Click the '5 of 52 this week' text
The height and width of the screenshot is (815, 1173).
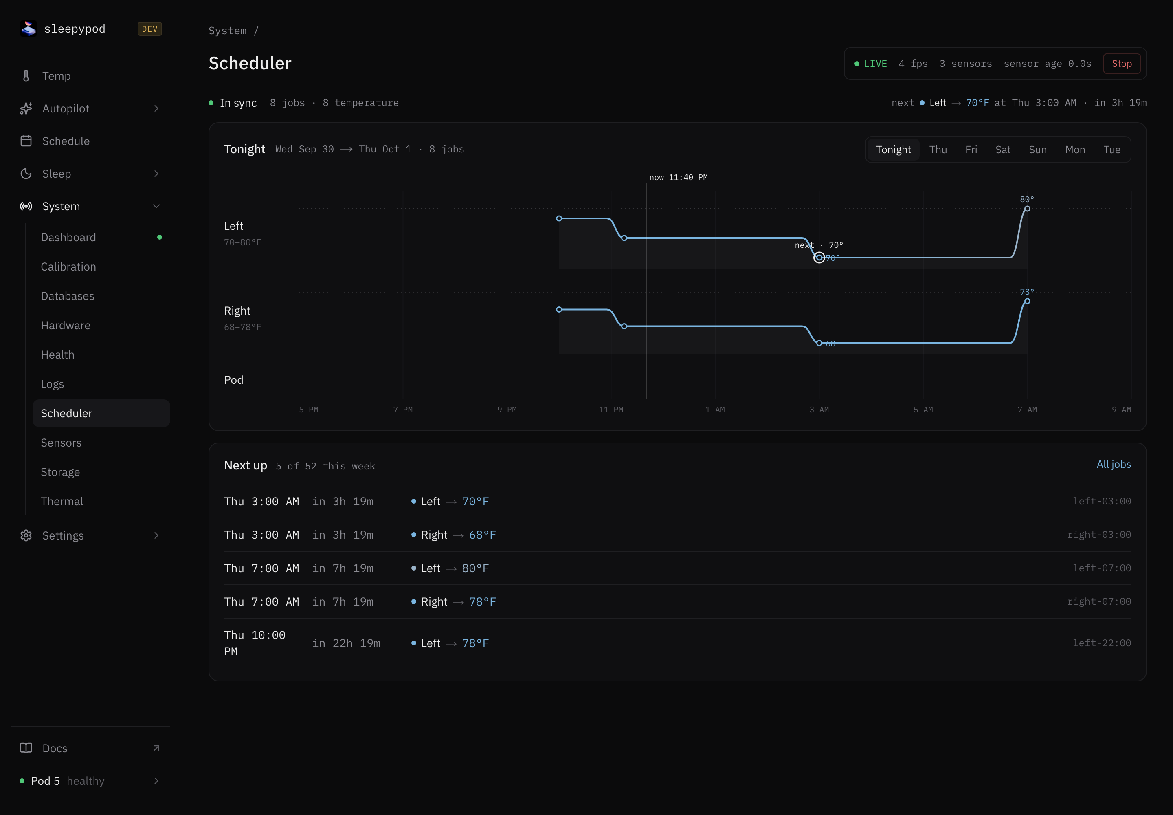click(325, 466)
